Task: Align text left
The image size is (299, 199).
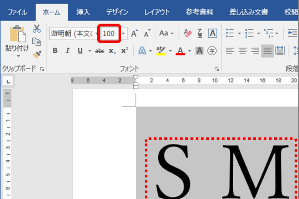Action: click(x=230, y=51)
